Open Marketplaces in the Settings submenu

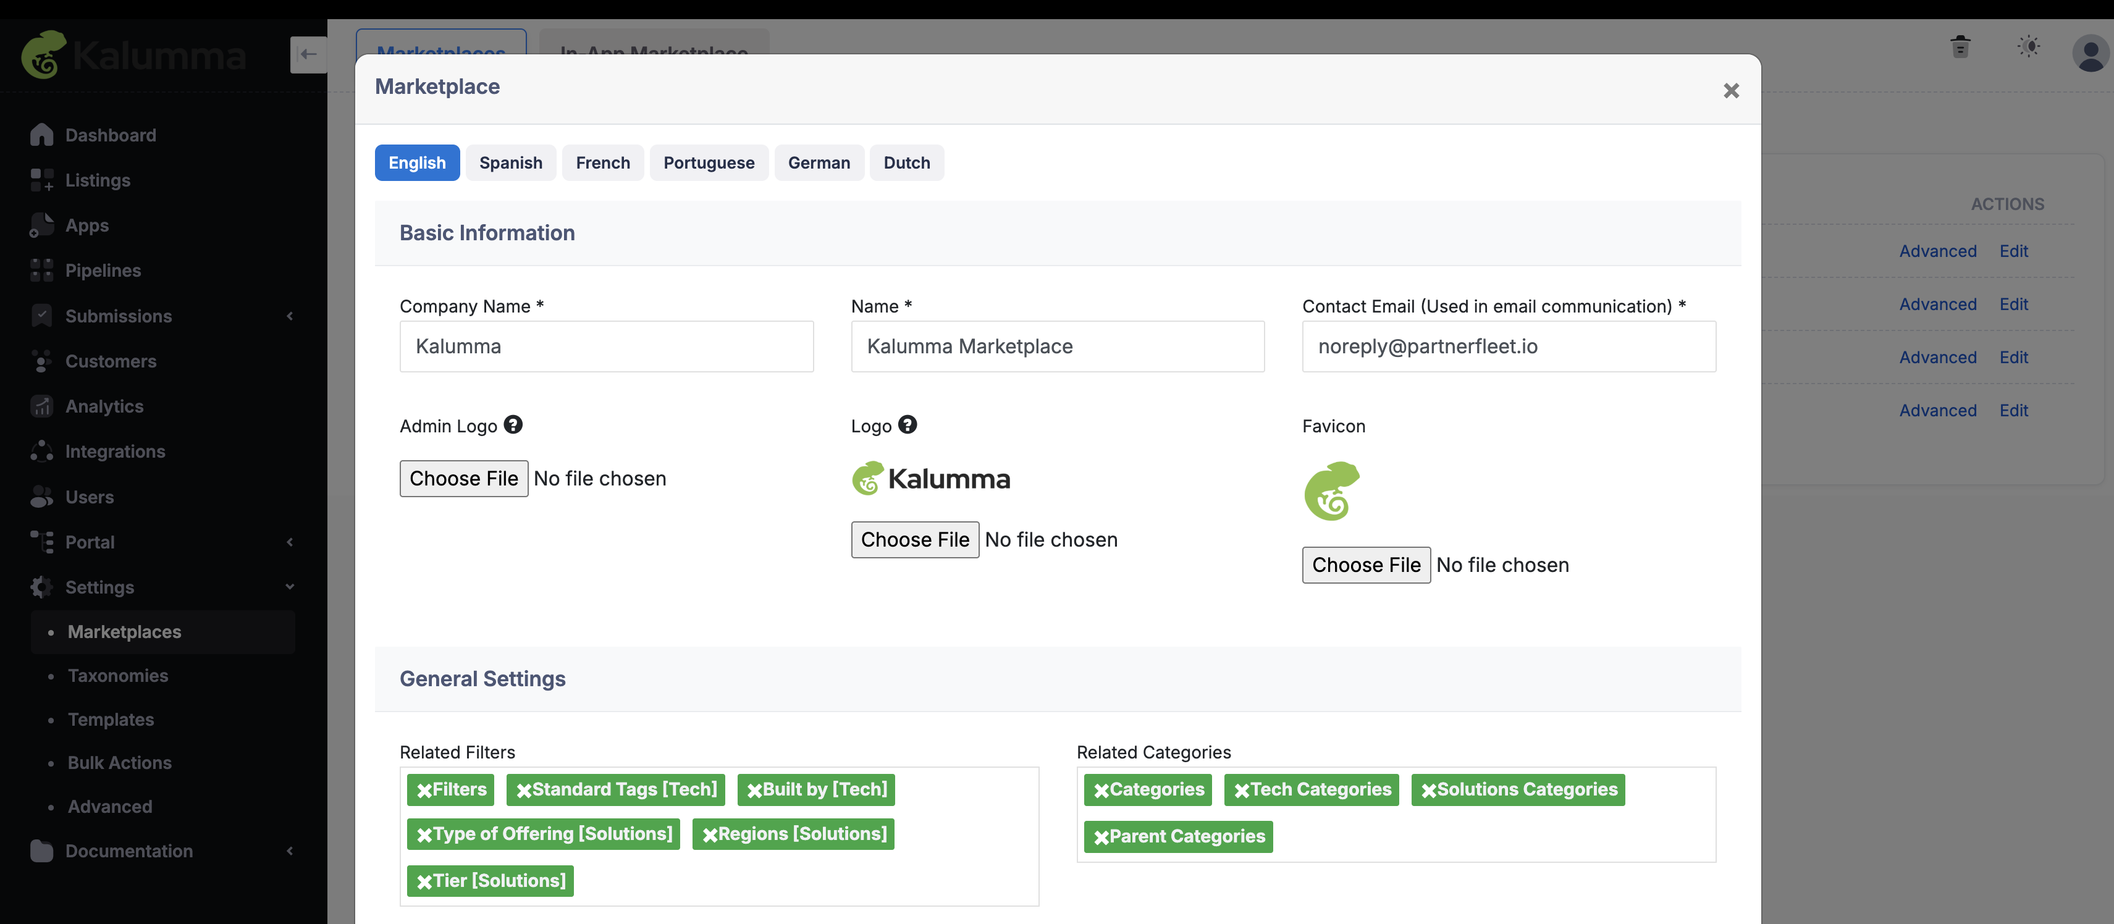[x=163, y=632]
